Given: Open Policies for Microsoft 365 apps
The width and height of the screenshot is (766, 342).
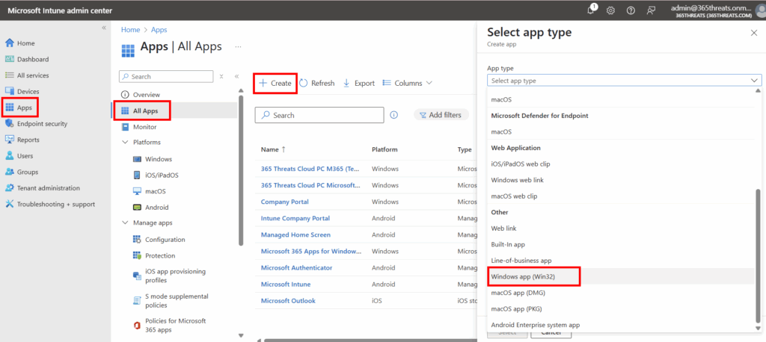Looking at the screenshot, I should 175,326.
